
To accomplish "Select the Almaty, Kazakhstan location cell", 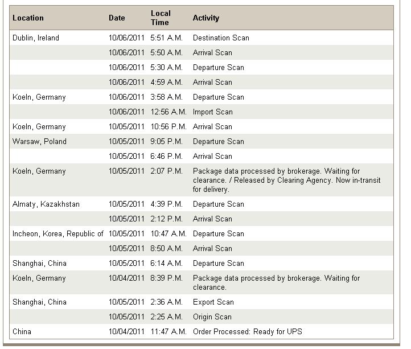I will [x=46, y=204].
